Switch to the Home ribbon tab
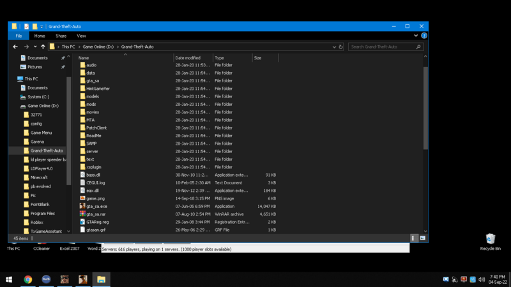 [x=40, y=36]
